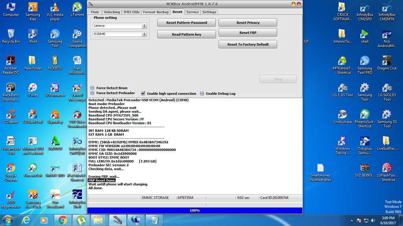Click uTorrent icon in the taskbar

81,220
